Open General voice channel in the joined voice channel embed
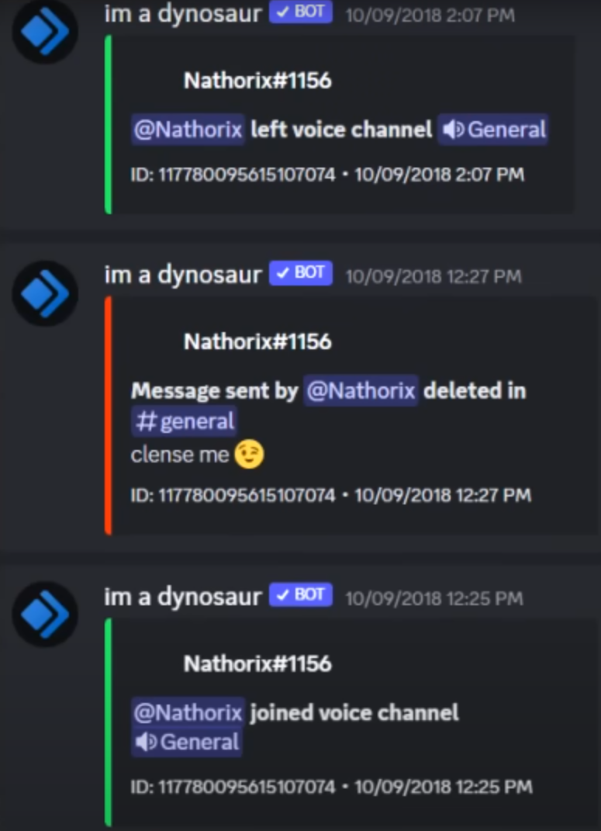Screen dimensions: 601x831 point(186,742)
